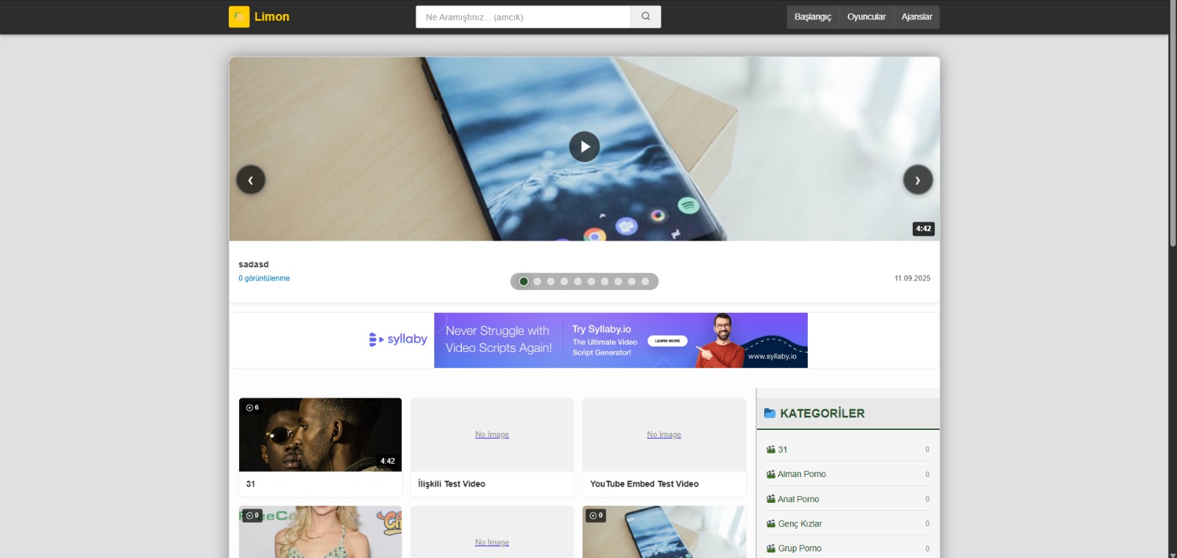The width and height of the screenshot is (1177, 558).
Task: Focus the Ne Aramıştınız search field
Action: tap(523, 17)
